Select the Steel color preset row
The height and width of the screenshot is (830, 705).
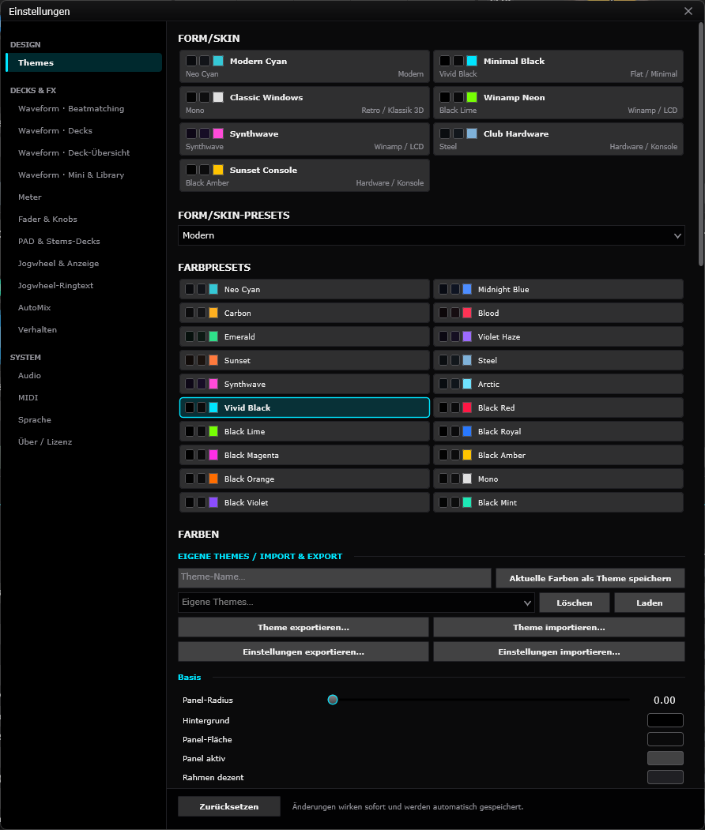point(558,360)
